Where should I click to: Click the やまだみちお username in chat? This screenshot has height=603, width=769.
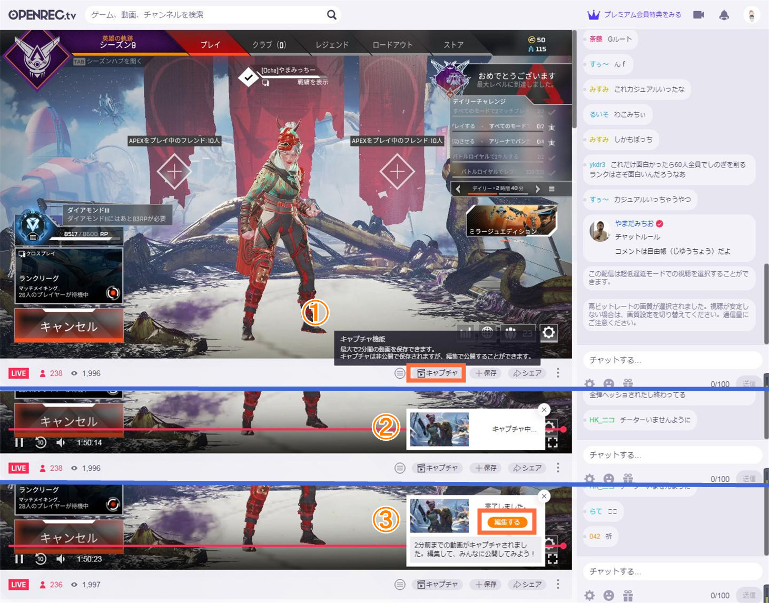[x=634, y=223]
